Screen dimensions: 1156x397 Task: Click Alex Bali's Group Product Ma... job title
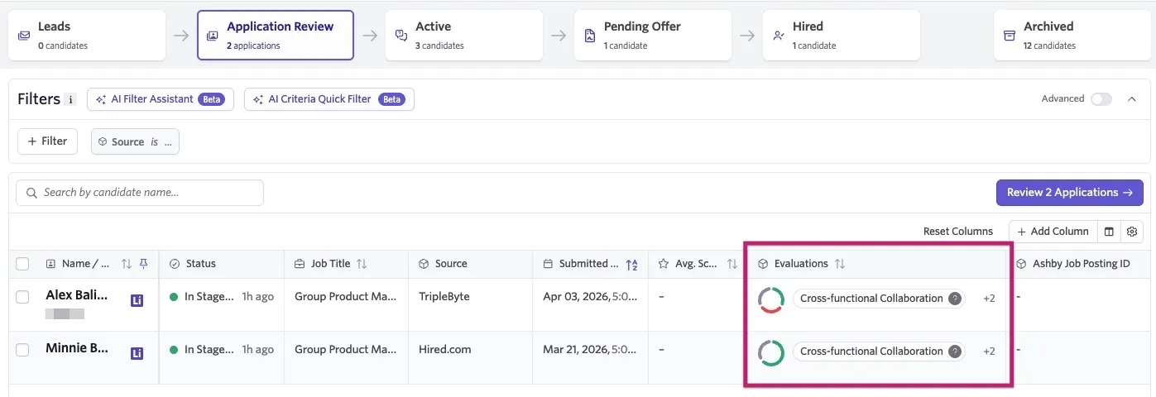(346, 296)
